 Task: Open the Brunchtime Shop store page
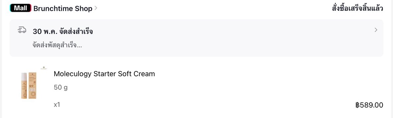(x=63, y=8)
